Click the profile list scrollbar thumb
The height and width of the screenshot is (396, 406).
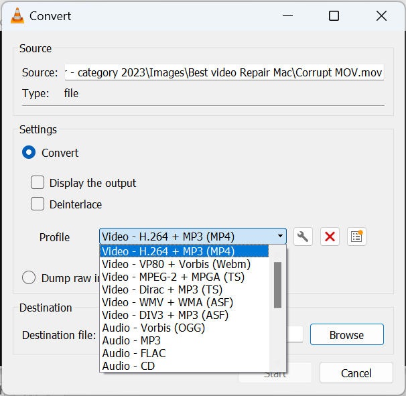pos(277,285)
